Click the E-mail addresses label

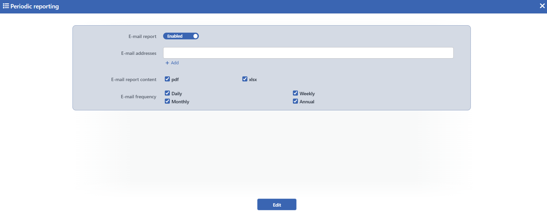(x=139, y=53)
